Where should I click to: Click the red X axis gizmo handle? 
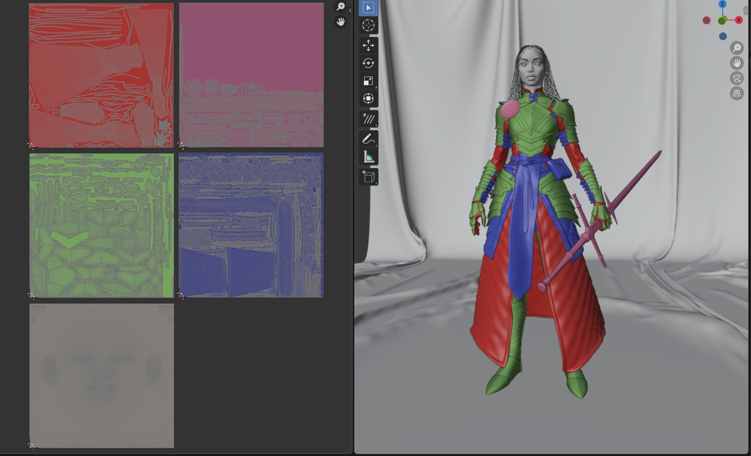[x=739, y=20]
